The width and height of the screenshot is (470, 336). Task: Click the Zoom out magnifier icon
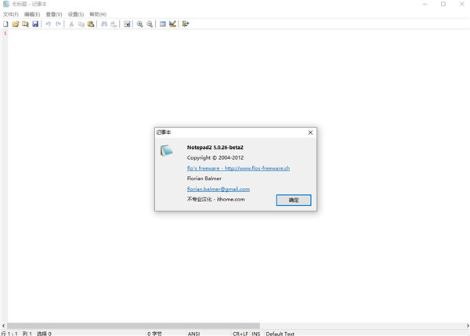click(x=150, y=24)
